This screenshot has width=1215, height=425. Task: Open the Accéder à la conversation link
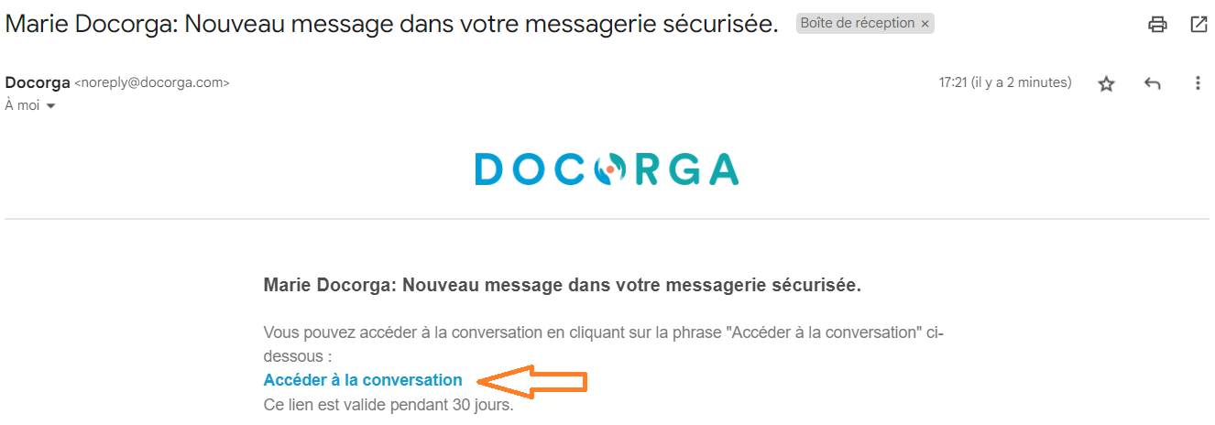point(363,380)
